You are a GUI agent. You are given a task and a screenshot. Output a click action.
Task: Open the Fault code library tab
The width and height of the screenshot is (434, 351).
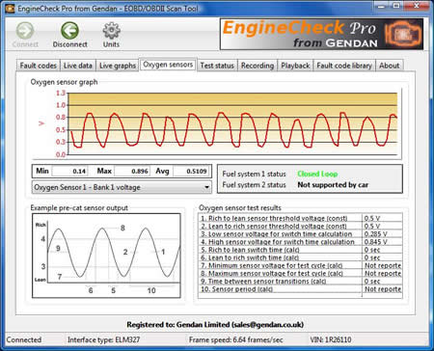pyautogui.click(x=344, y=66)
